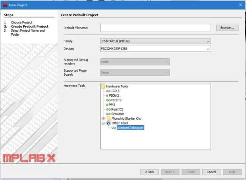Open the Device combo box arrow
The width and height of the screenshot is (246, 180).
click(208, 49)
